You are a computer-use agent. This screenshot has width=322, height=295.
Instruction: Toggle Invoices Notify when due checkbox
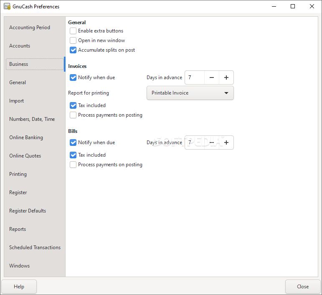coord(73,77)
